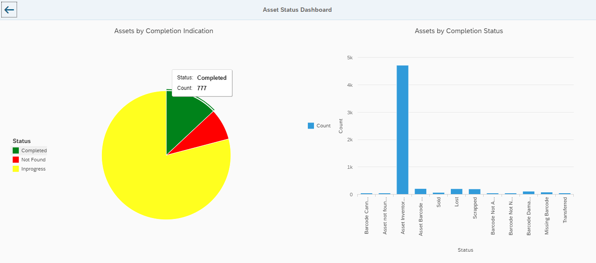Click the Asset Barcode bar in the chart
The image size is (596, 263).
[421, 191]
